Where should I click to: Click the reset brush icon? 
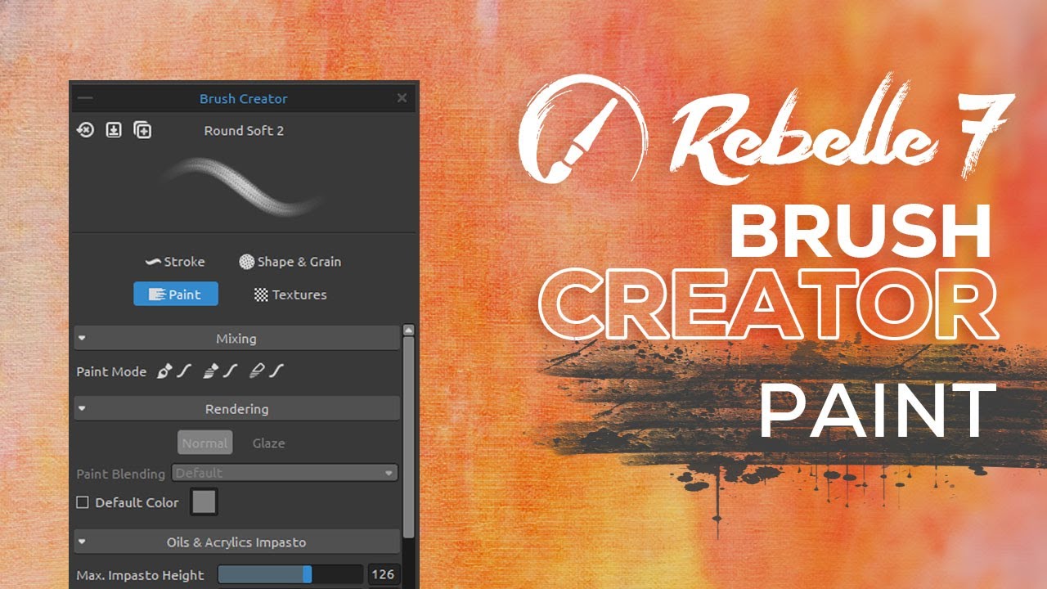click(x=86, y=130)
